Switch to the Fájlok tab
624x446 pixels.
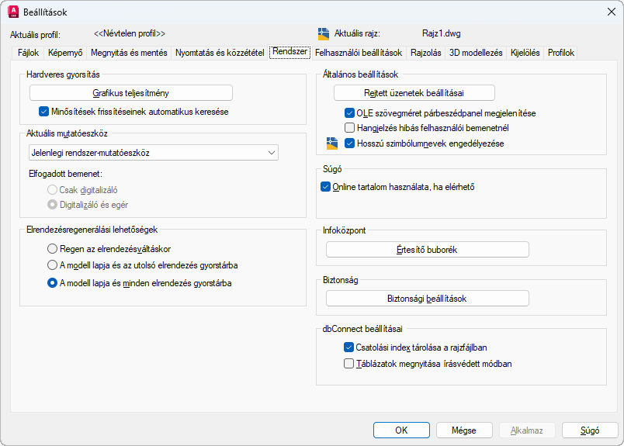click(28, 53)
